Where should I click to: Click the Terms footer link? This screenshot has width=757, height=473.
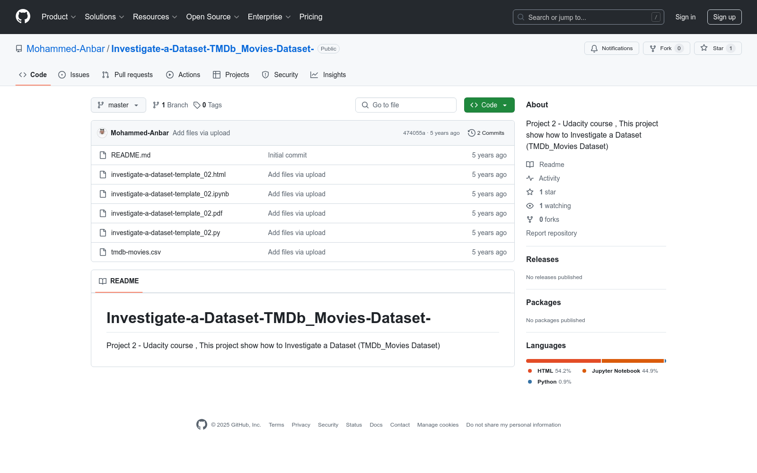276,425
